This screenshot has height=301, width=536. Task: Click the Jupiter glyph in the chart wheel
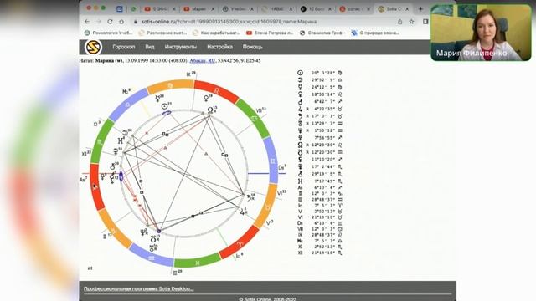(x=243, y=212)
